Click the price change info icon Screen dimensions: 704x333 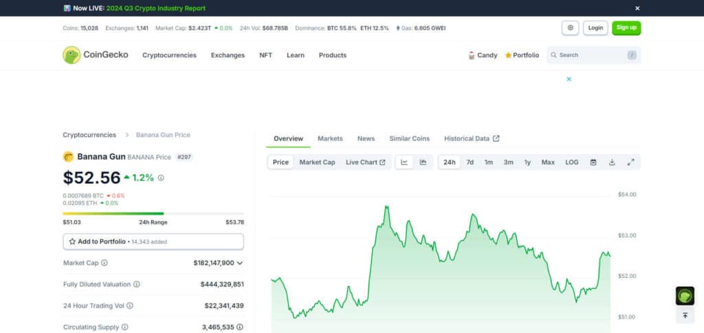(x=161, y=178)
